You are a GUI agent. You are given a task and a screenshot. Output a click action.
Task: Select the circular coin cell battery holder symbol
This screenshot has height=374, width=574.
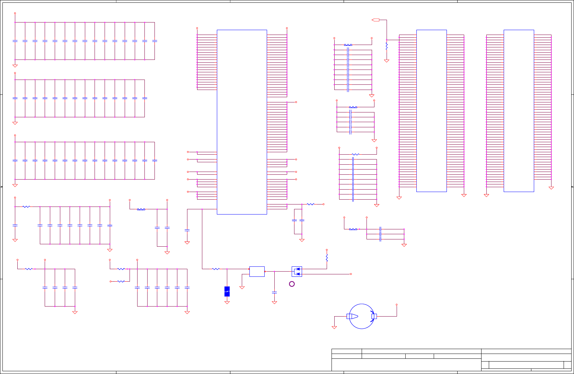click(361, 316)
